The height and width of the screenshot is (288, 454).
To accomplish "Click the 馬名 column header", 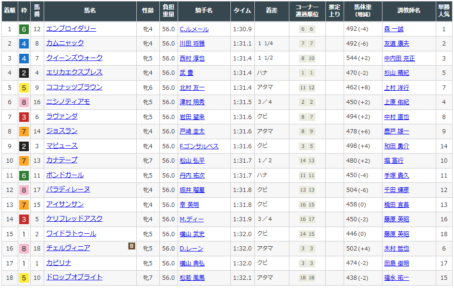I will point(90,11).
